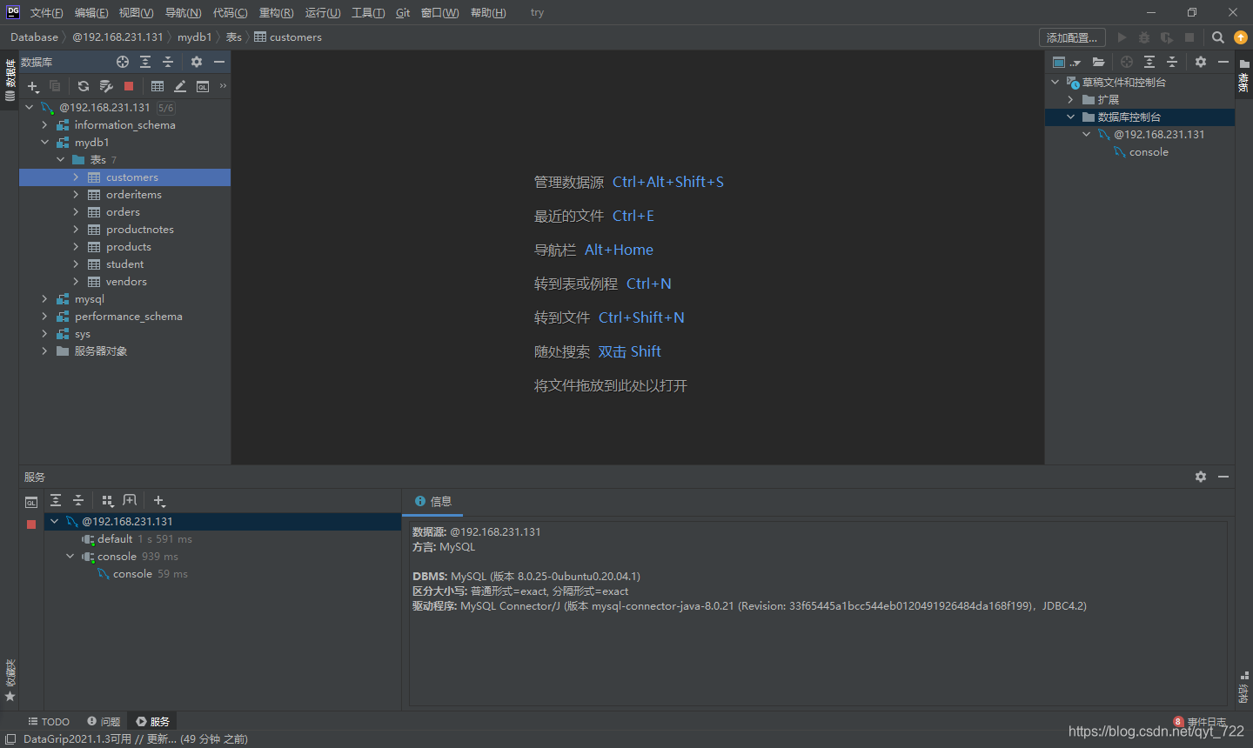The width and height of the screenshot is (1253, 748).
Task: Expand the orderitems table node
Action: click(76, 194)
